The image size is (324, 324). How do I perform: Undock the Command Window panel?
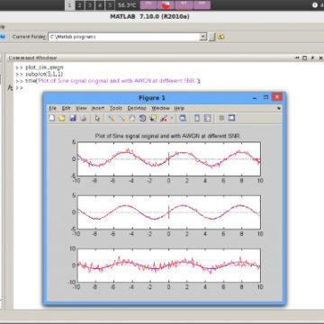click(313, 58)
